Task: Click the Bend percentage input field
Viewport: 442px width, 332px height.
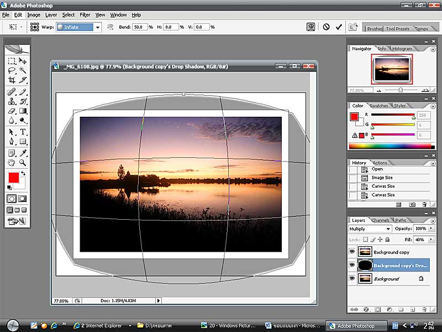Action: point(140,27)
